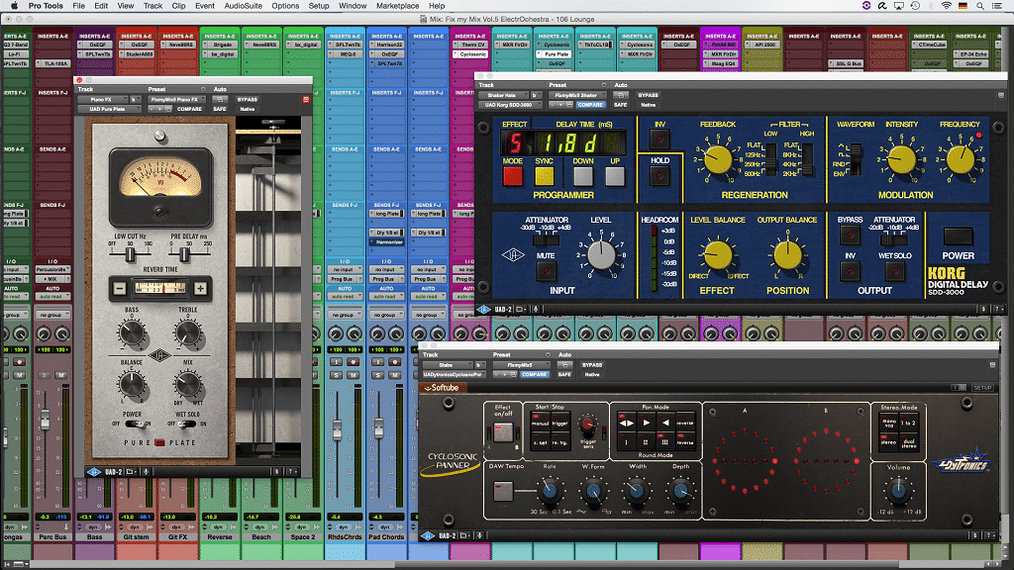Select the dual stereo mode button
This screenshot has height=570, width=1014.
[909, 442]
